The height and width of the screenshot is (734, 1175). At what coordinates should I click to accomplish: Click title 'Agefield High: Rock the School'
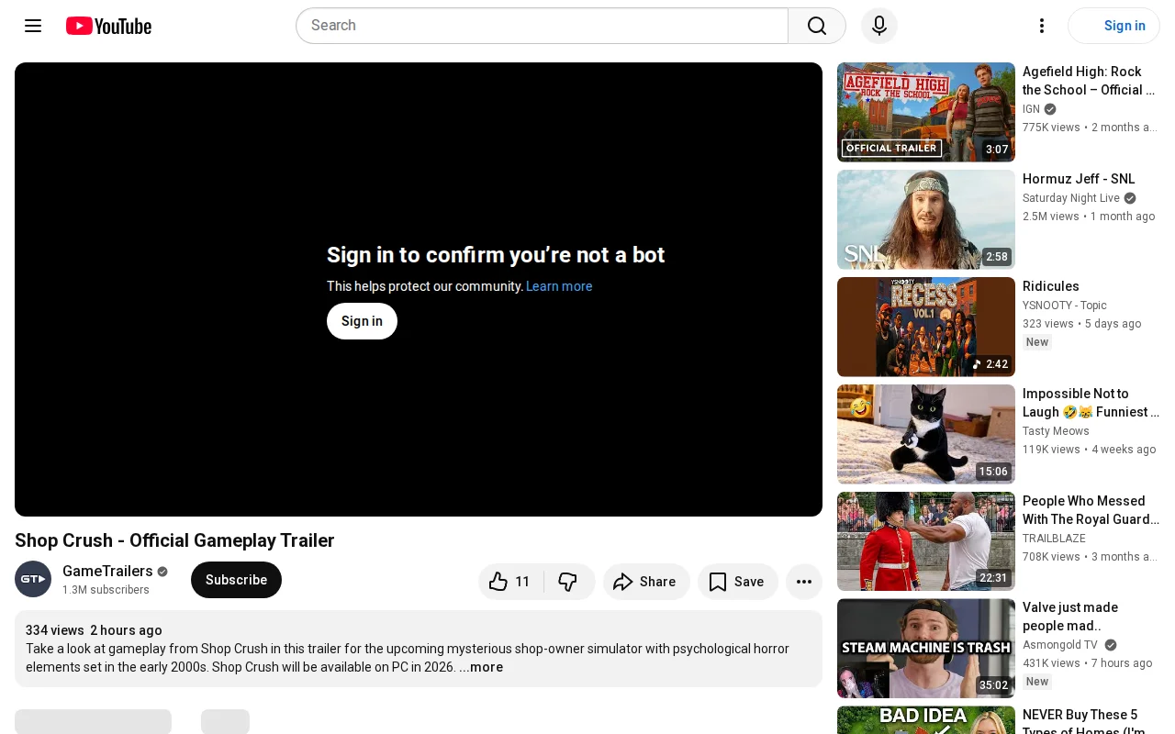tap(1089, 81)
